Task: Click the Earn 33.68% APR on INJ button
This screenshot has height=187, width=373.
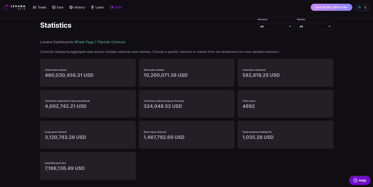Action: point(331,6)
